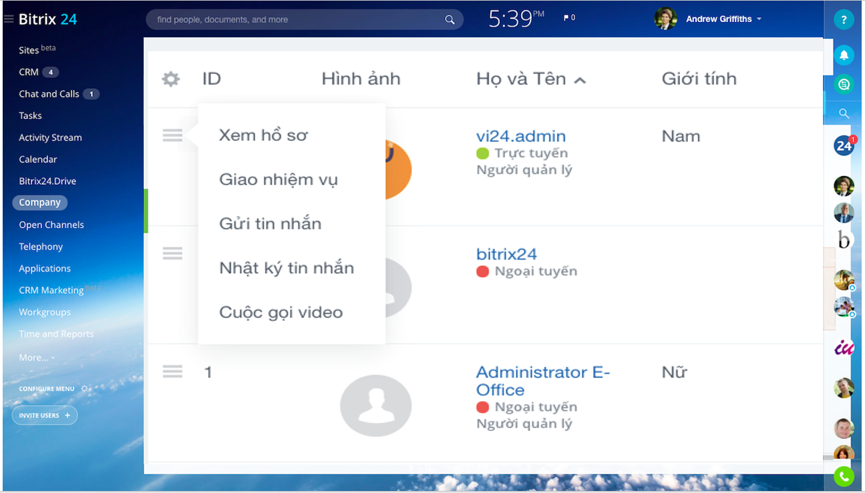The width and height of the screenshot is (865, 493).
Task: Open the help question mark icon
Action: click(x=844, y=20)
